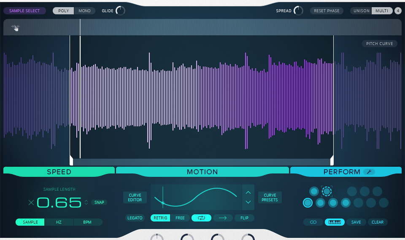The width and height of the screenshot is (405, 240).
Task: Click the wrench icon beside Perform
Action: (x=369, y=172)
